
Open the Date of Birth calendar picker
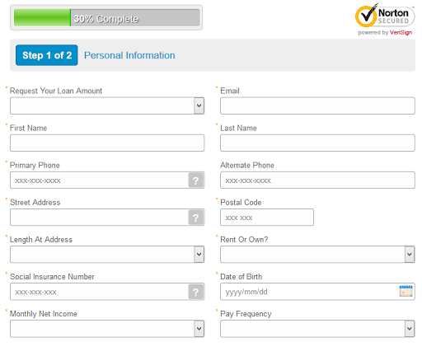(x=406, y=291)
